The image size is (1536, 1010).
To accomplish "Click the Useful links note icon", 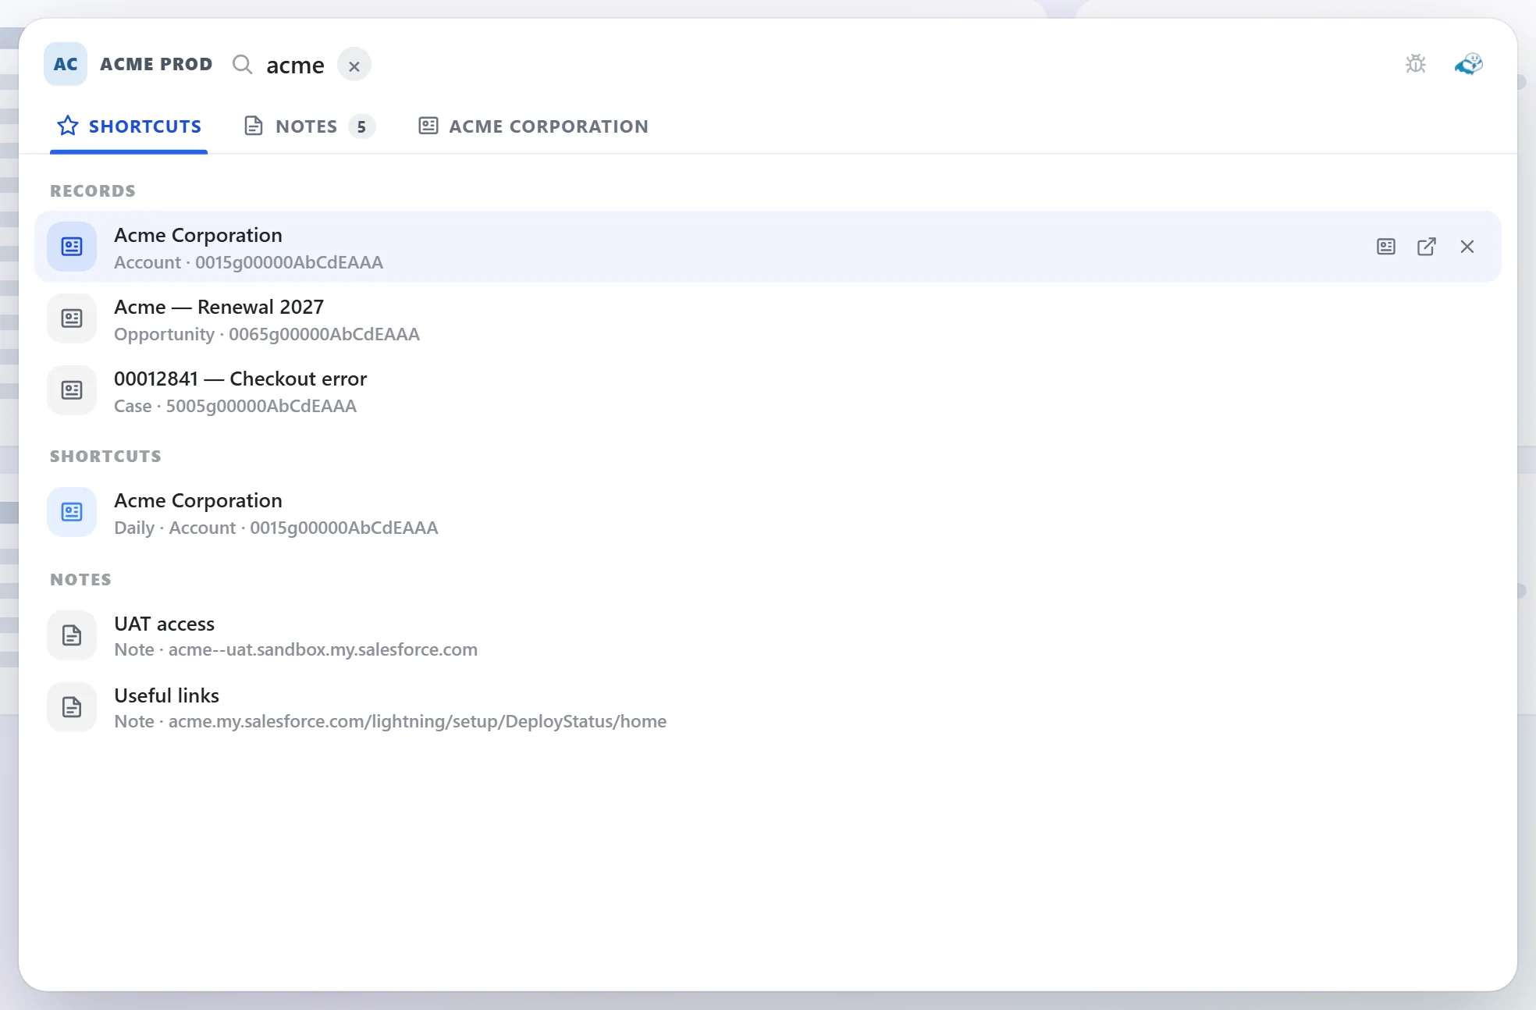I will (x=72, y=707).
